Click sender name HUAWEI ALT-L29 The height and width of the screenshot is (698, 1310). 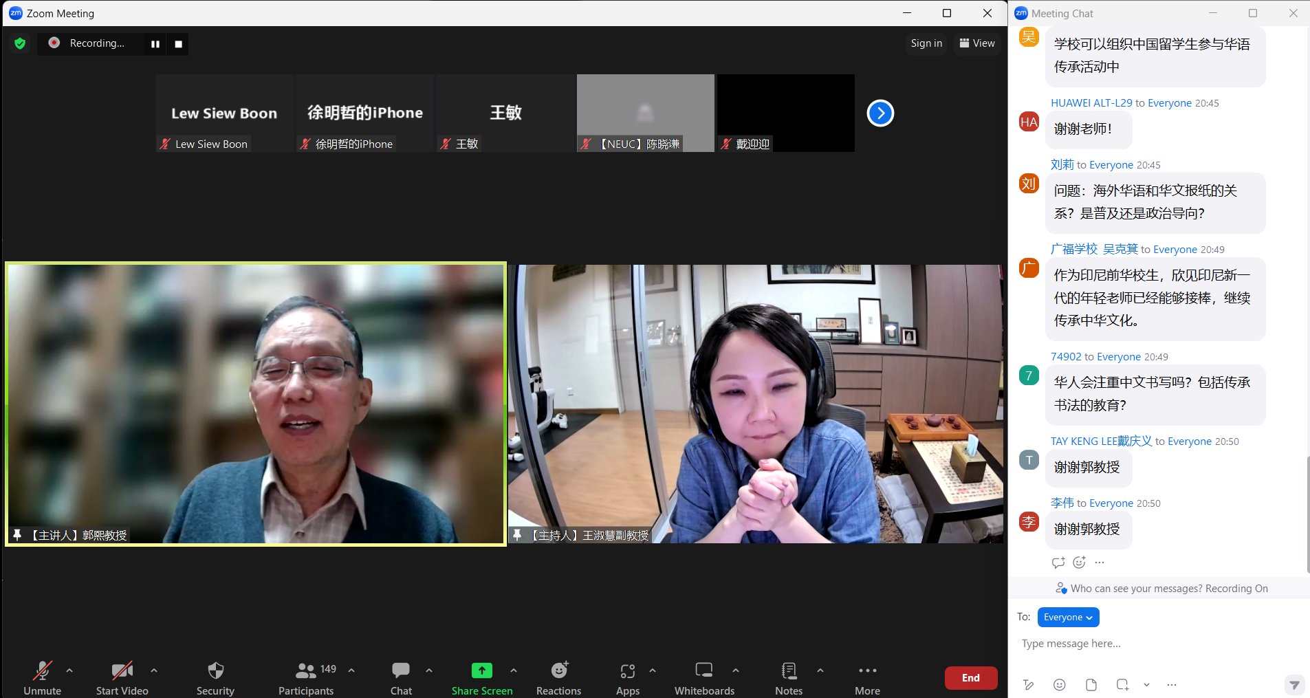pyautogui.click(x=1091, y=103)
